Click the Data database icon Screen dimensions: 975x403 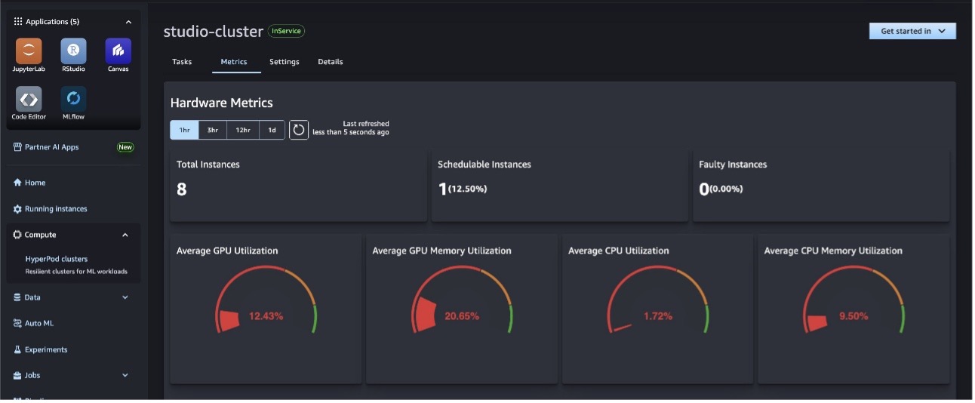[17, 297]
